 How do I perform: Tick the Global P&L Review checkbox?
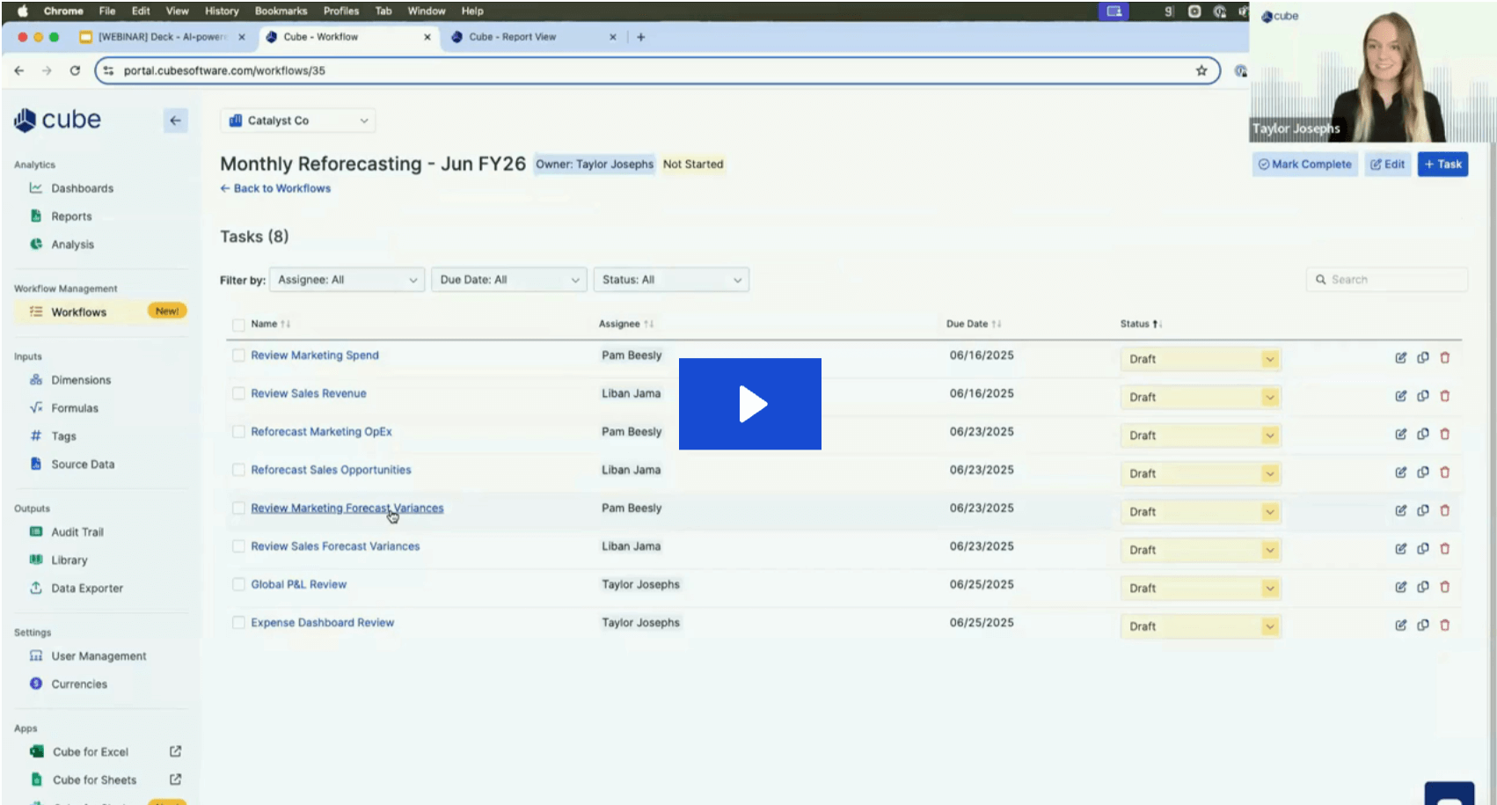(238, 584)
